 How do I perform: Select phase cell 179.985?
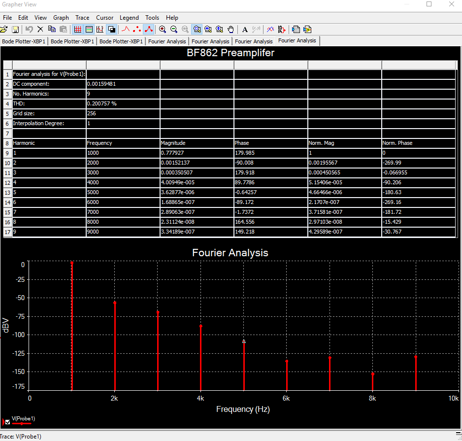tap(271, 153)
